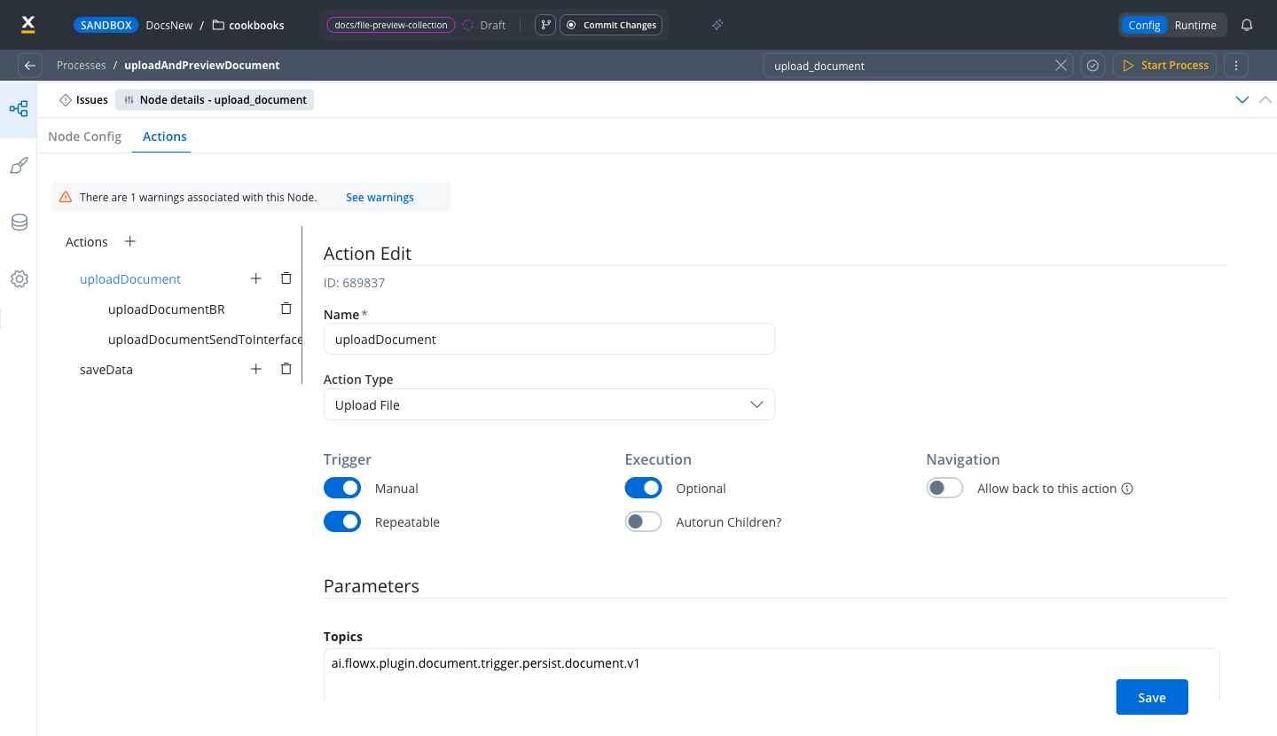
Task: Enable Autorun Children switch
Action: (644, 521)
